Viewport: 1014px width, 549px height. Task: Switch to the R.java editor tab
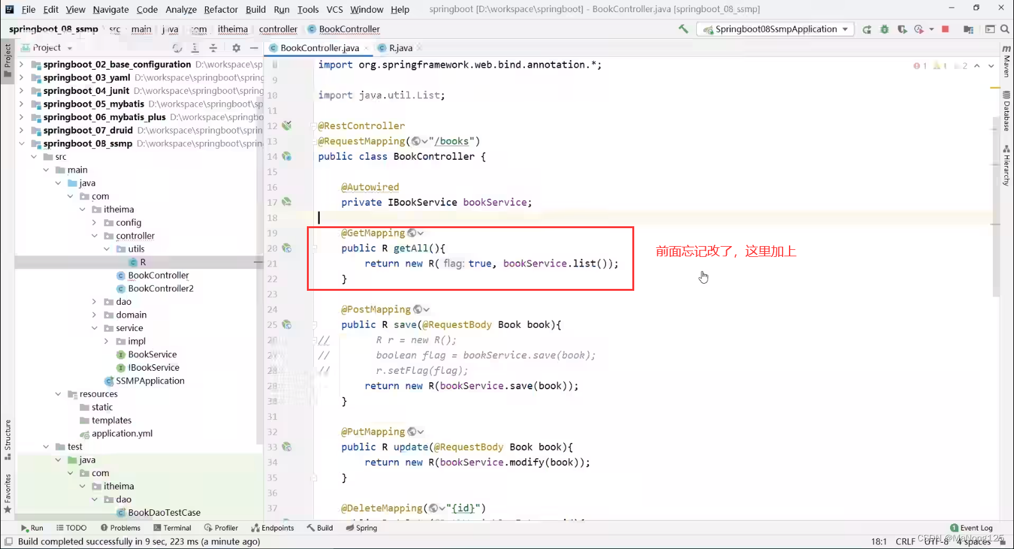pyautogui.click(x=400, y=48)
